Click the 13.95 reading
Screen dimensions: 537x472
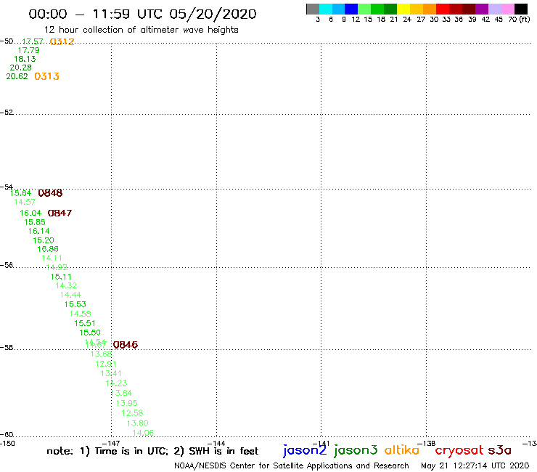[x=127, y=403]
